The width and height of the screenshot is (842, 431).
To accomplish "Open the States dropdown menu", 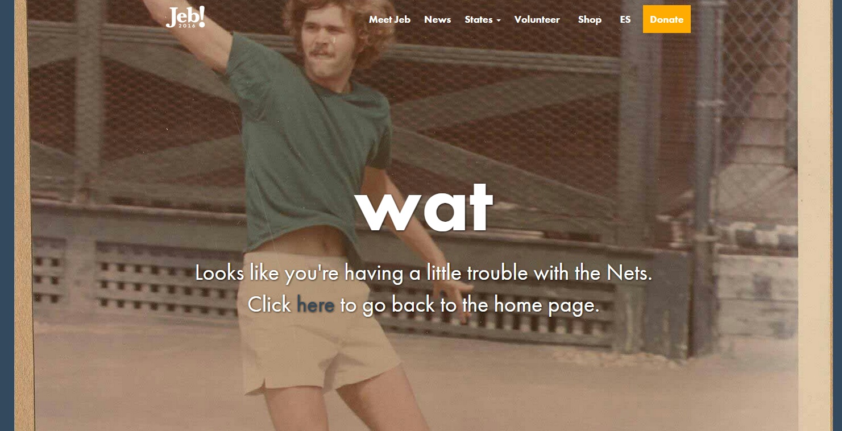I will [x=483, y=19].
